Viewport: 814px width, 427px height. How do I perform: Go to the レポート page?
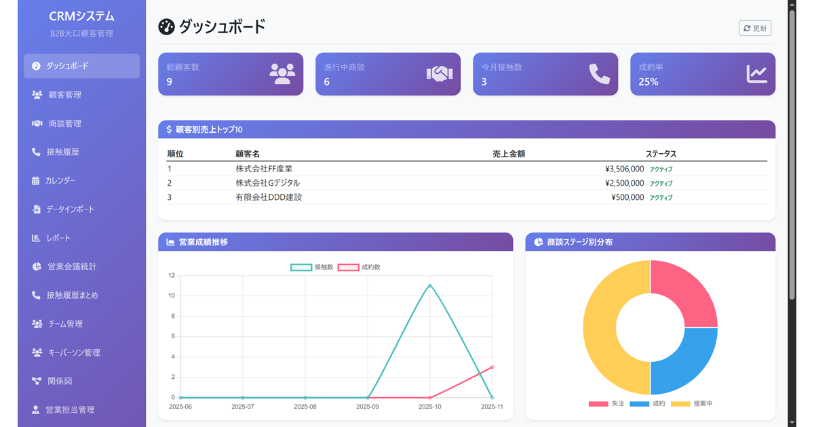click(x=58, y=238)
